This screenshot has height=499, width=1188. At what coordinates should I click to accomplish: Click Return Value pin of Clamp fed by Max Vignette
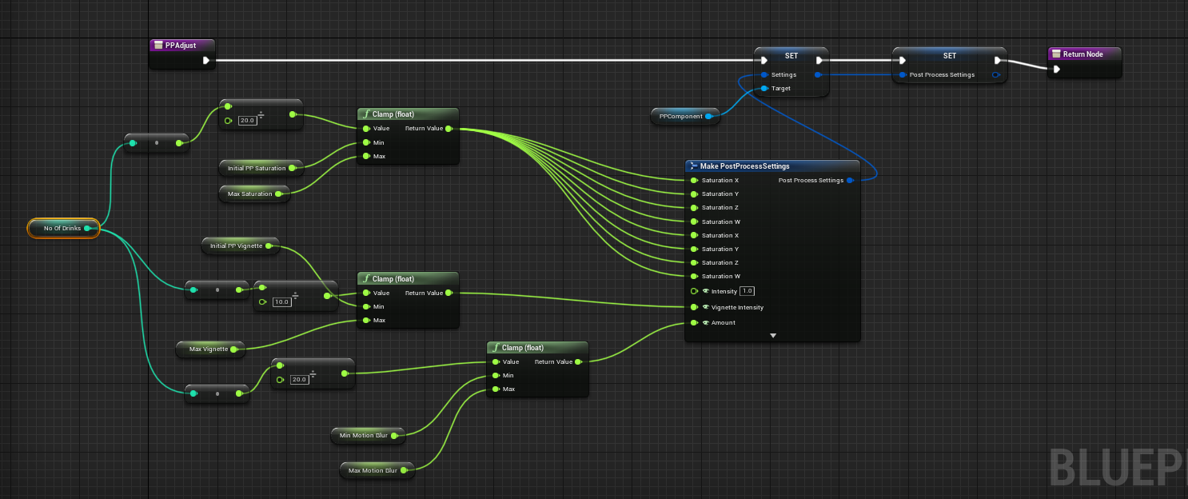448,293
